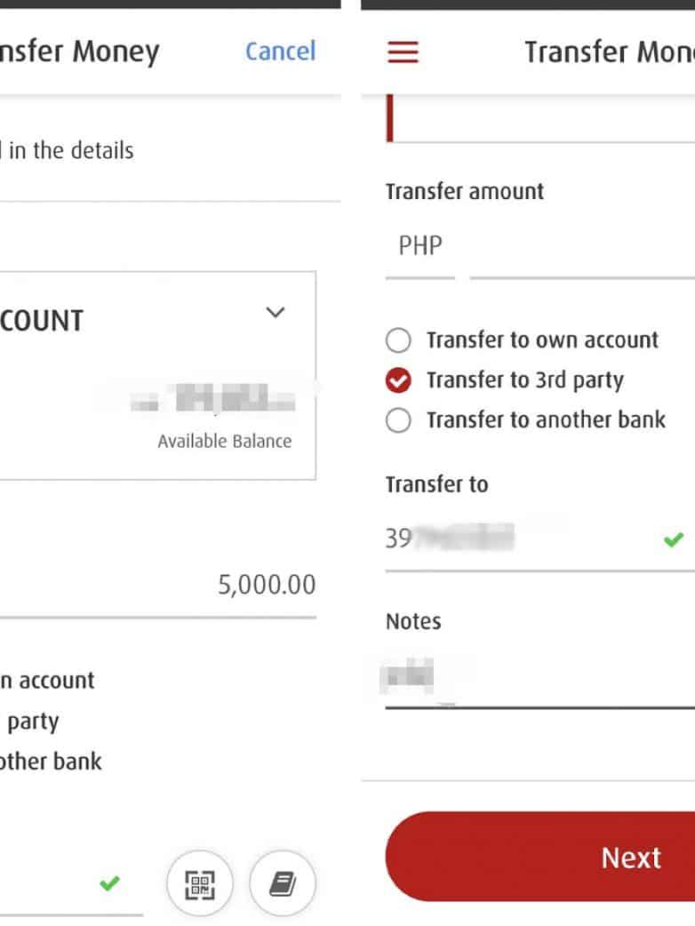Click green checkmark in Transfer to field
This screenshot has width=695, height=926.
674,539
